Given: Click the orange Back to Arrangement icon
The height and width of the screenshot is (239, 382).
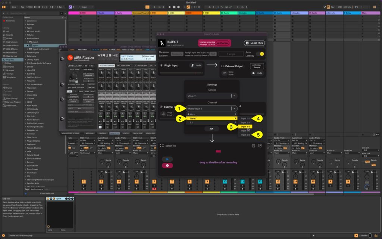Looking at the screenshot, I should [147, 7].
